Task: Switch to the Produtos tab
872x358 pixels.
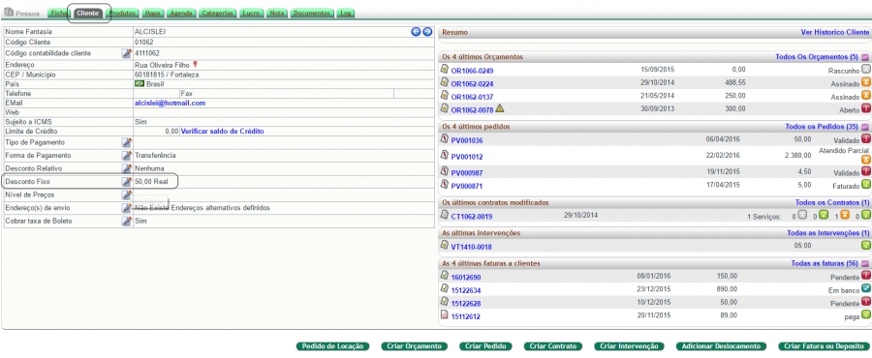Action: (122, 13)
